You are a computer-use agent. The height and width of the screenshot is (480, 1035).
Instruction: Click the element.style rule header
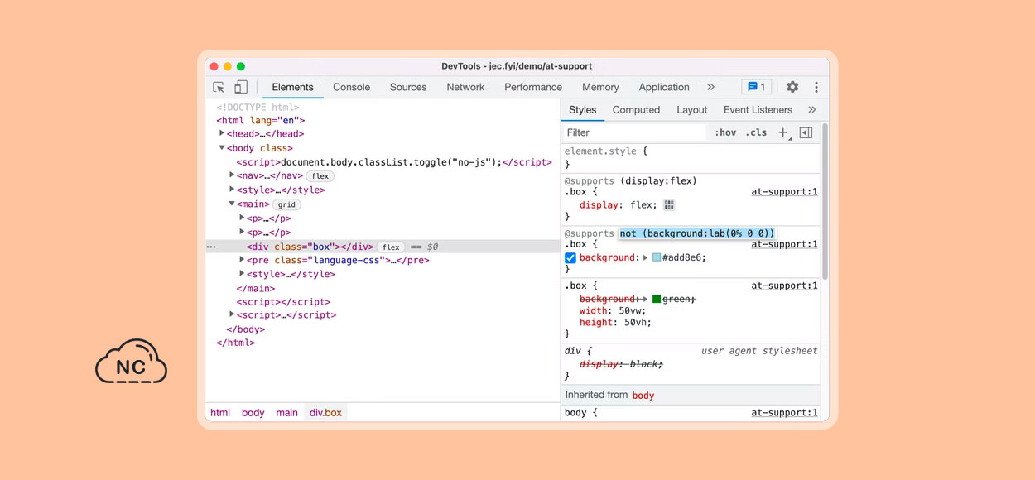606,151
